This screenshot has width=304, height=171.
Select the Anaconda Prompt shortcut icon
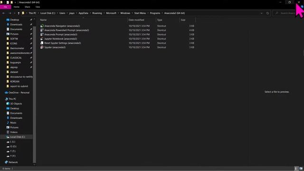[x=42, y=34]
